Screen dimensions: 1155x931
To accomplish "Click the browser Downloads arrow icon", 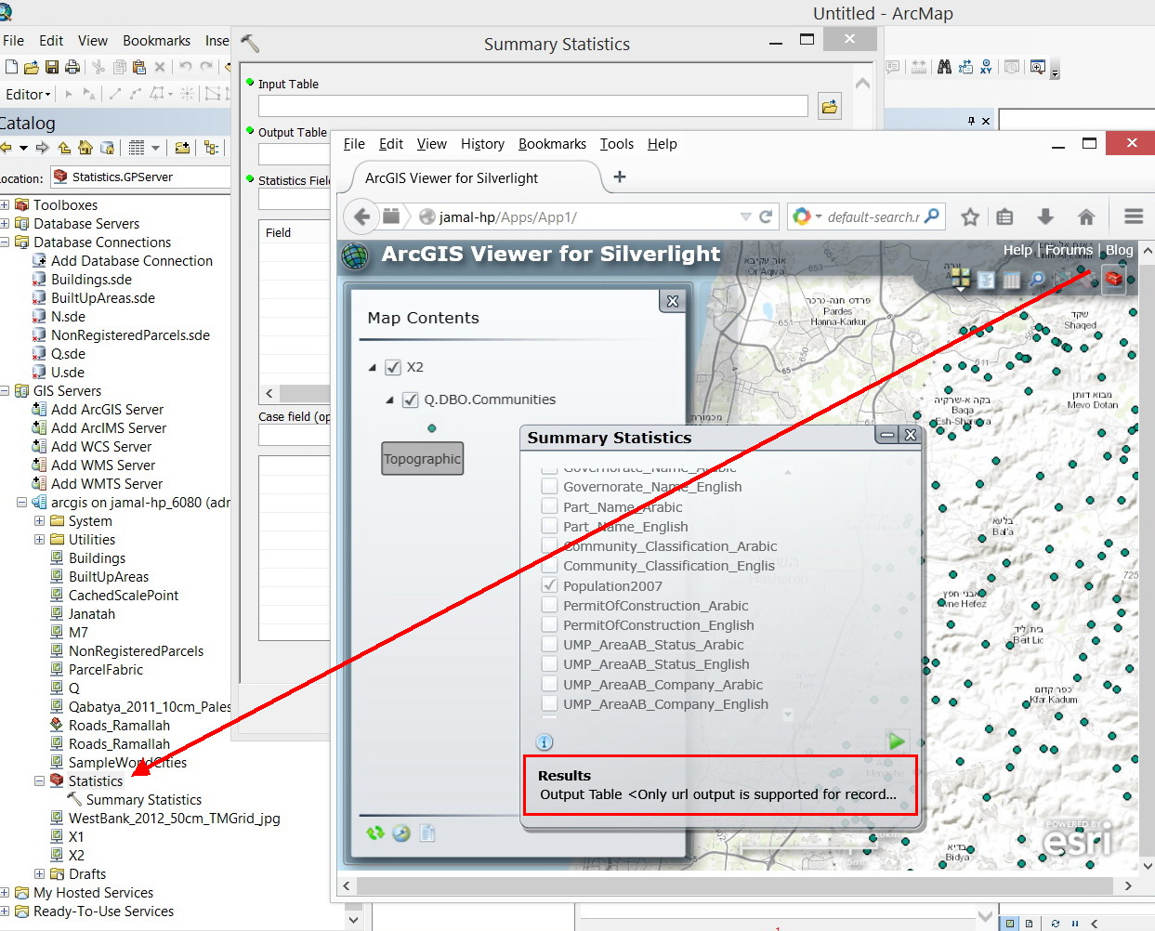I will tap(1045, 216).
